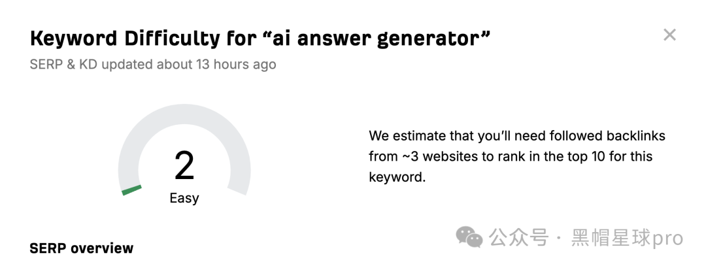This screenshot has width=706, height=266.
Task: Click the WeChat logo watermark icon
Action: (x=469, y=237)
